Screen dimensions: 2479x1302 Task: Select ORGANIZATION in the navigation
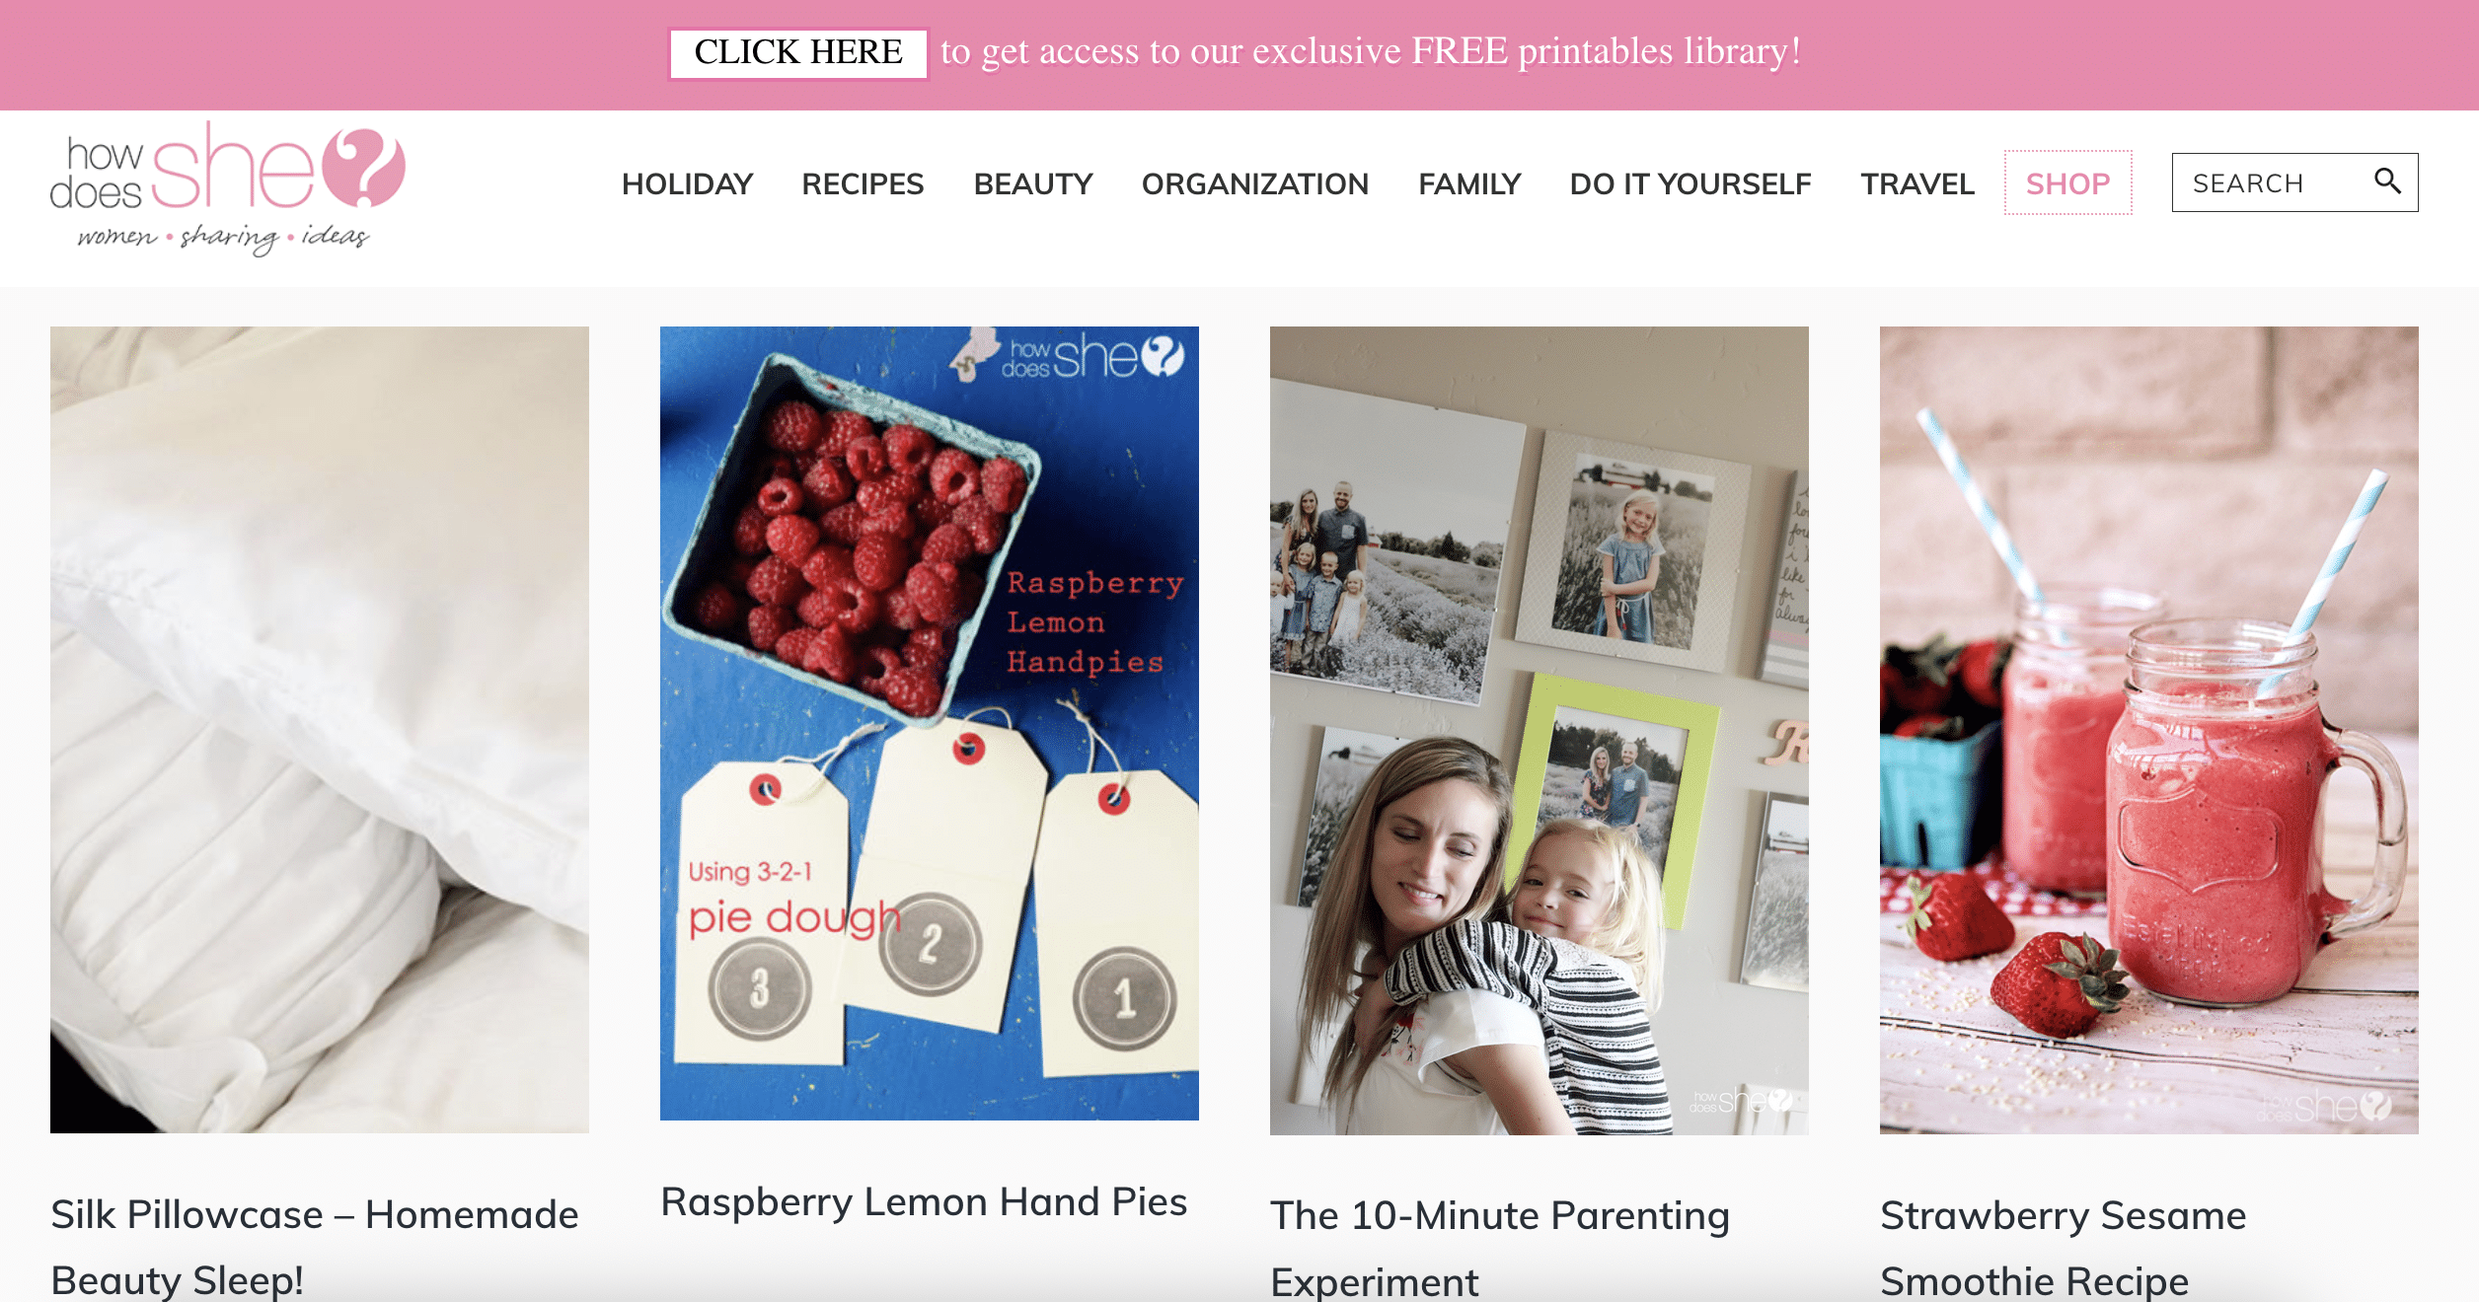[1255, 183]
